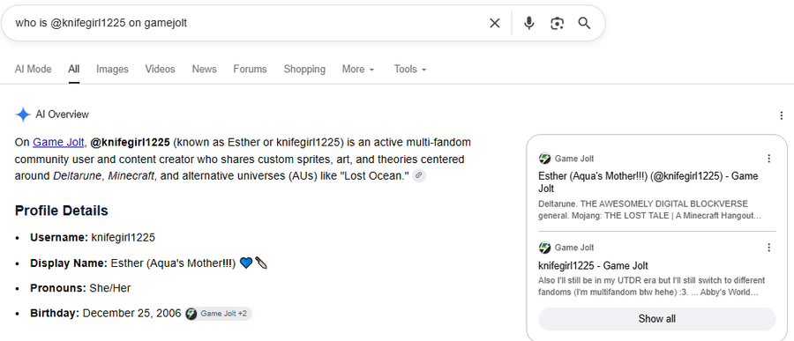The image size is (794, 341).
Task: Click the Show all sources button
Action: pyautogui.click(x=656, y=319)
